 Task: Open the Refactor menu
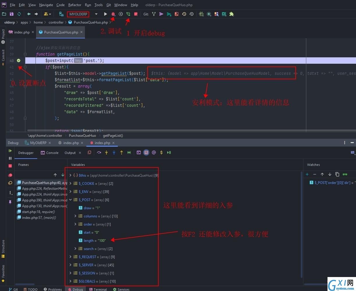pos(75,5)
